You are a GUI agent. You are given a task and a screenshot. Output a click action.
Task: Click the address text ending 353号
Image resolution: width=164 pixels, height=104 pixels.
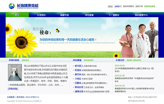142,97
